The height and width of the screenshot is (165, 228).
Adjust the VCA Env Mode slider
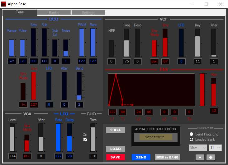coord(27,143)
